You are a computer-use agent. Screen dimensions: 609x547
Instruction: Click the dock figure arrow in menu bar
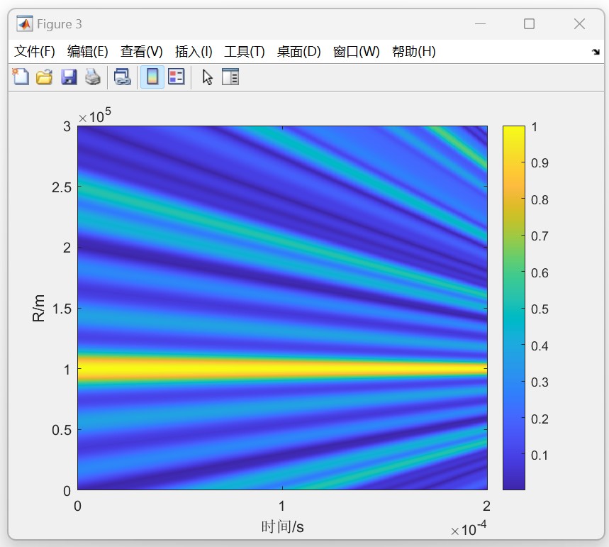(x=596, y=52)
